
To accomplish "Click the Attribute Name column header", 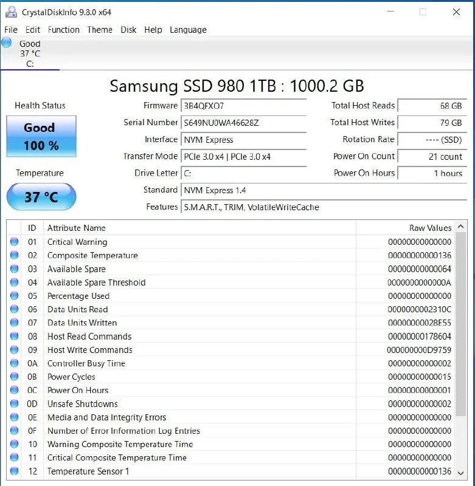I will (200, 228).
